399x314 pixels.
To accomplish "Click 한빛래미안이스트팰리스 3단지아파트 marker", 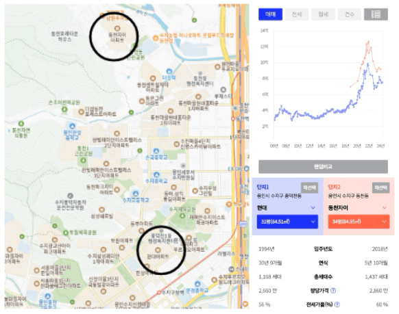I will [106, 163].
